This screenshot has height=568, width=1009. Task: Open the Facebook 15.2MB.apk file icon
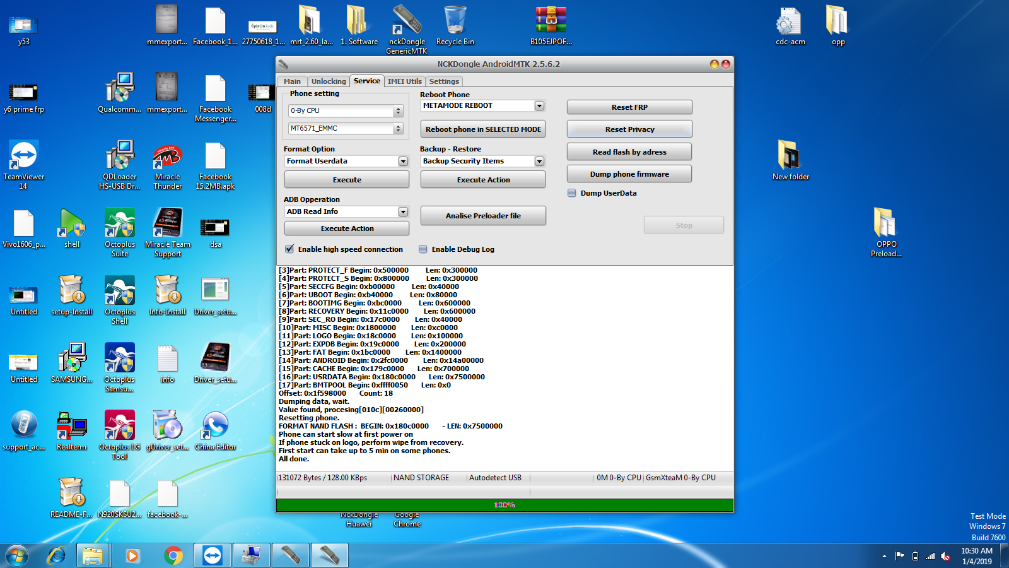pos(216,165)
